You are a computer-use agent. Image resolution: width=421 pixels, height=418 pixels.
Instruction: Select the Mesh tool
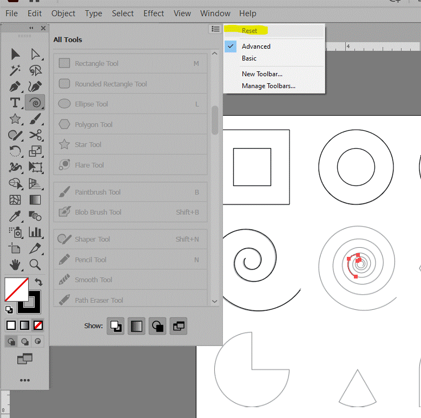[x=15, y=200]
